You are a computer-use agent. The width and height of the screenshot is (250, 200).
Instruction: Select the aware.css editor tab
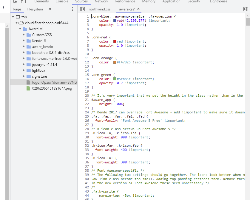pos(127,9)
